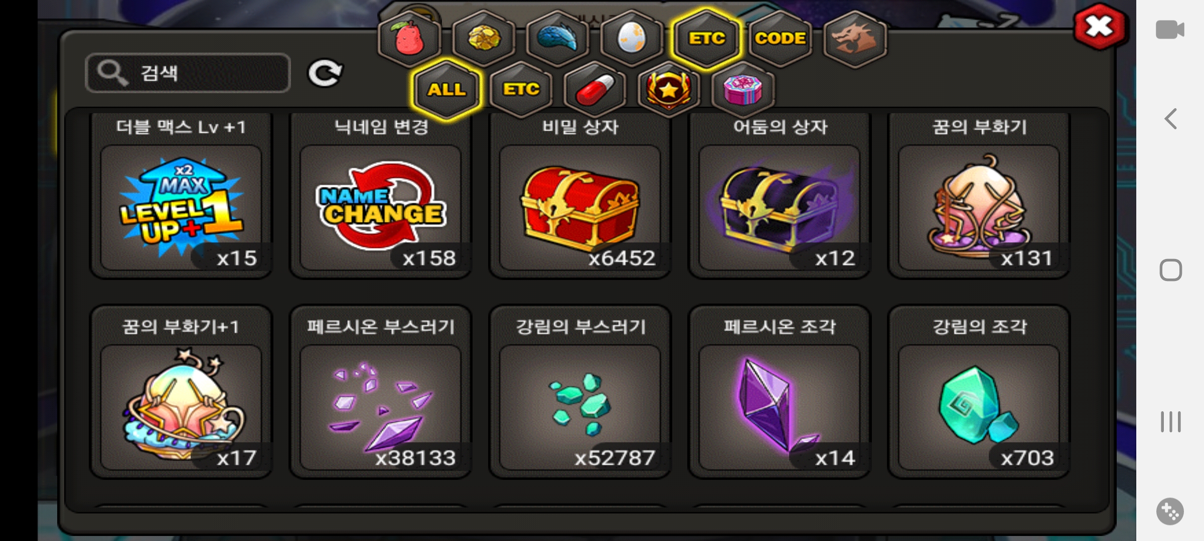Select the red 비밀 상자 chest
This screenshot has height=541, width=1204.
tap(580, 195)
